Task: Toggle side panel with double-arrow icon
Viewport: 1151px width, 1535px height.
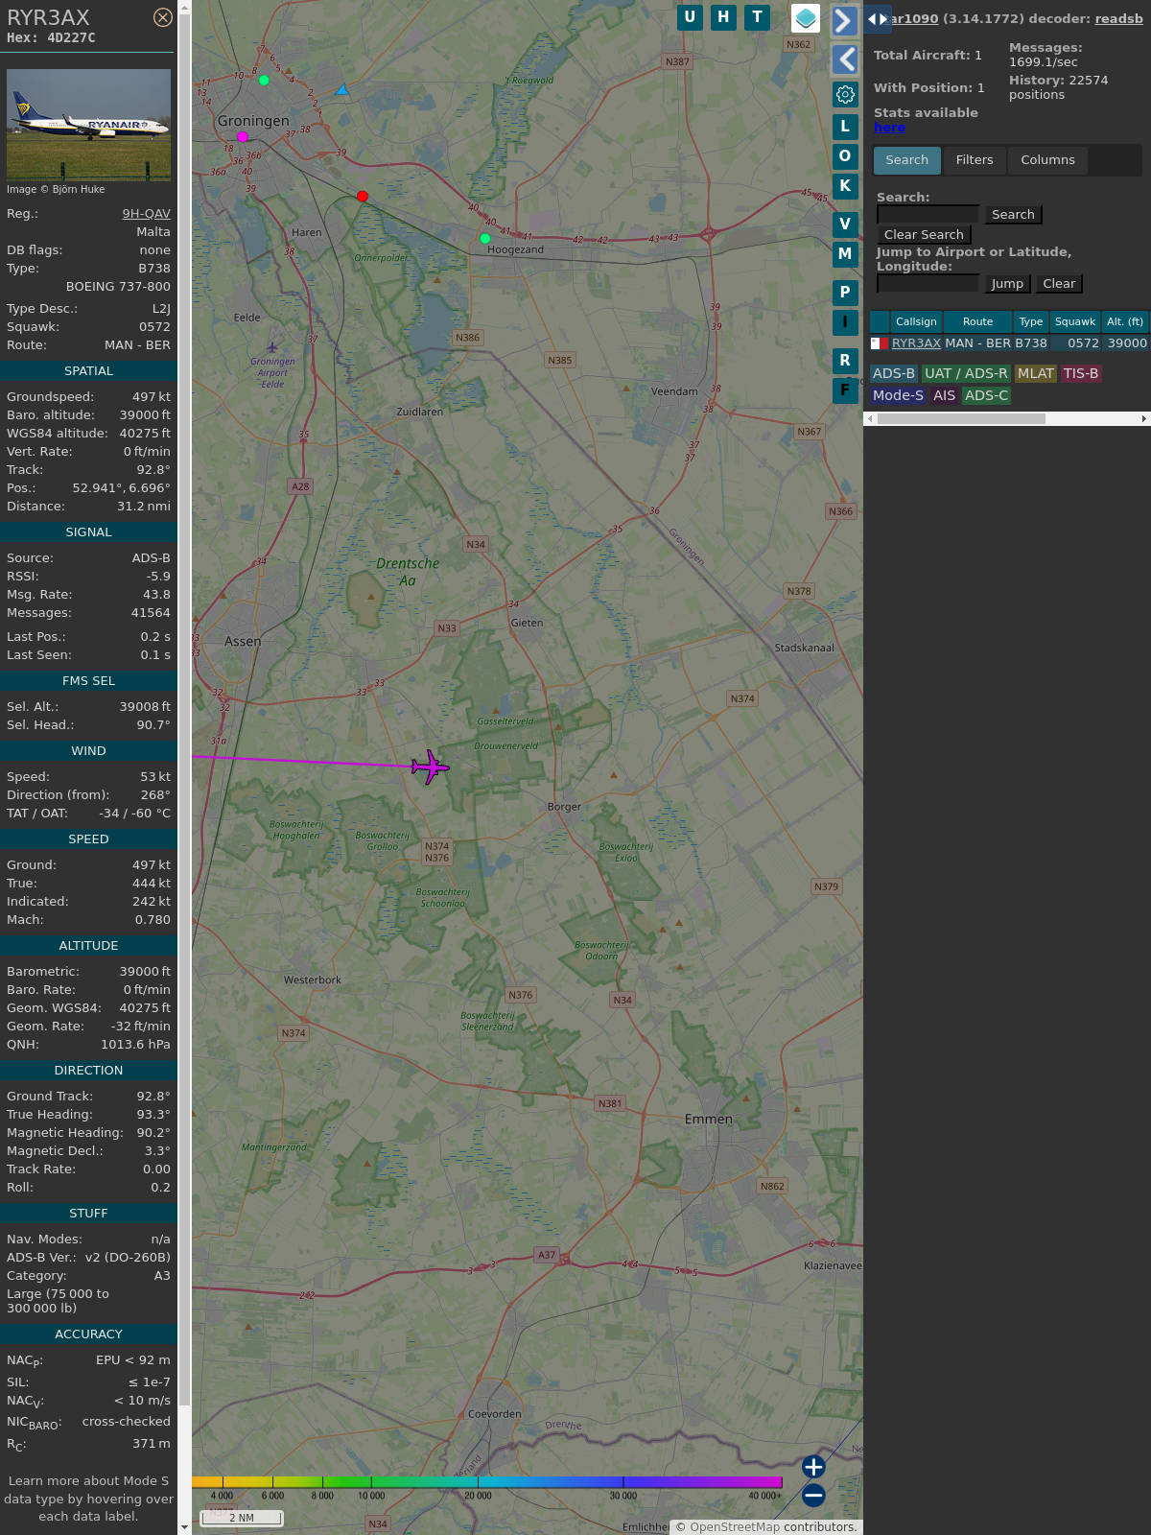Action: 877,19
